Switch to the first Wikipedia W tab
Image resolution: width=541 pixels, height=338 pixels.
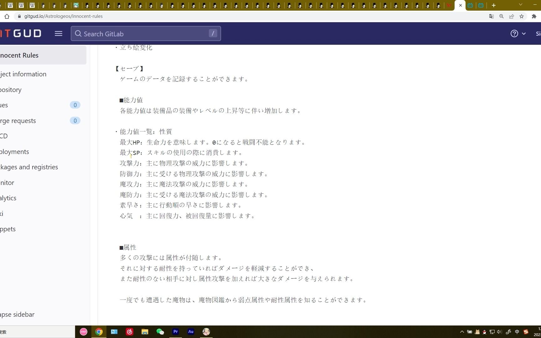11,5
